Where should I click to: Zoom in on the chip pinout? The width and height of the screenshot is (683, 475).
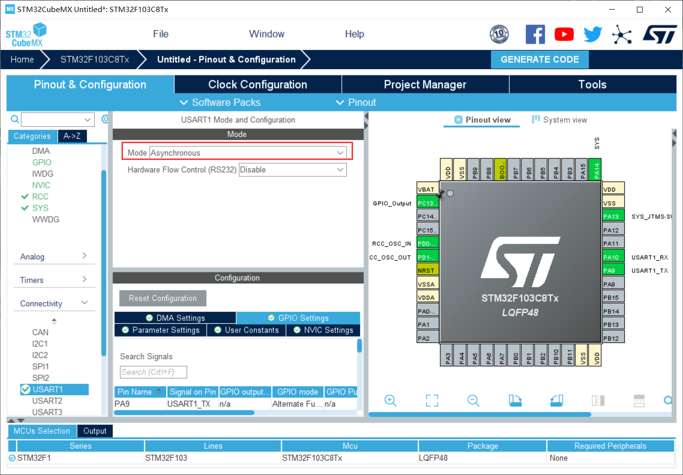390,401
